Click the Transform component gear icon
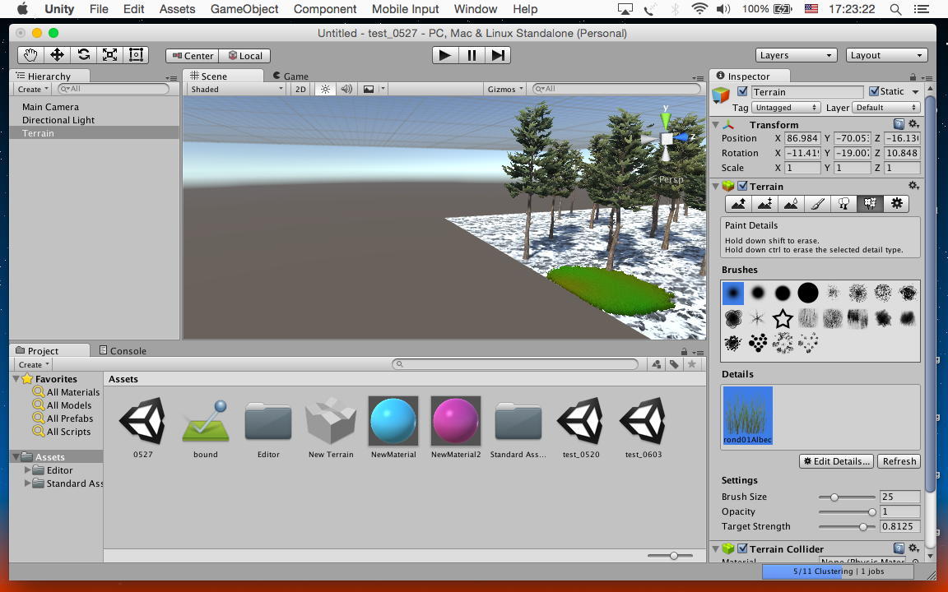This screenshot has width=948, height=592. pos(913,124)
